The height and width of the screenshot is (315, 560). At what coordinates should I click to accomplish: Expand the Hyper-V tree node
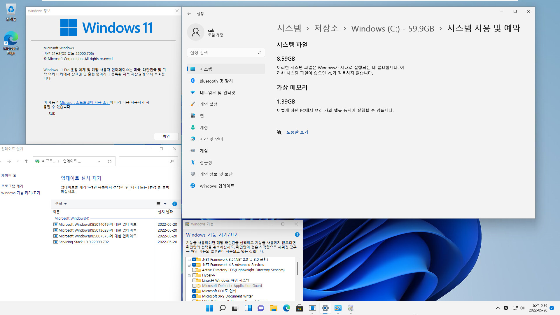[x=189, y=275]
